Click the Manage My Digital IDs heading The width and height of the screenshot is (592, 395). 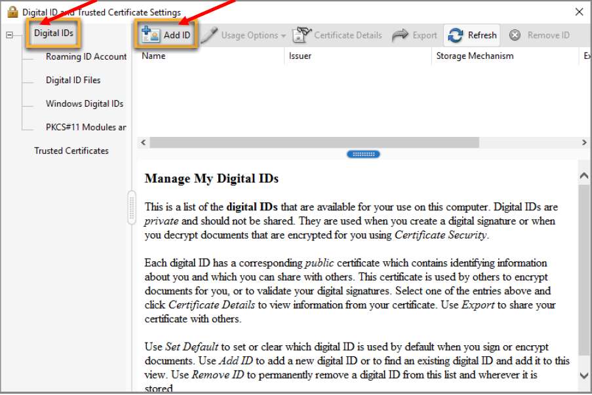[x=211, y=178]
